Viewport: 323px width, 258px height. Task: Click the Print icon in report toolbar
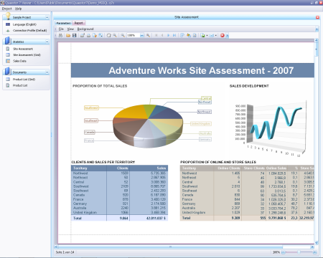(88, 35)
